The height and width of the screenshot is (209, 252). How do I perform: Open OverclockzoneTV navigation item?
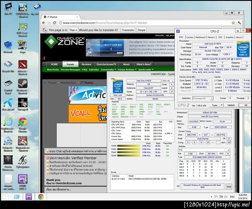(106, 64)
